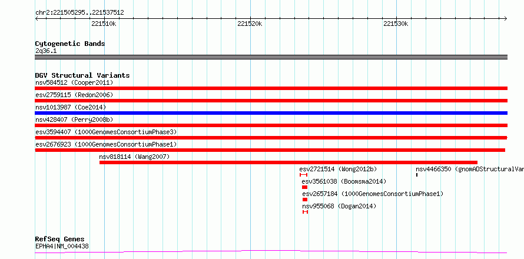Open the esv2721514 (Wong2012b) label
Viewport: 524px width, 259px height.
point(338,169)
